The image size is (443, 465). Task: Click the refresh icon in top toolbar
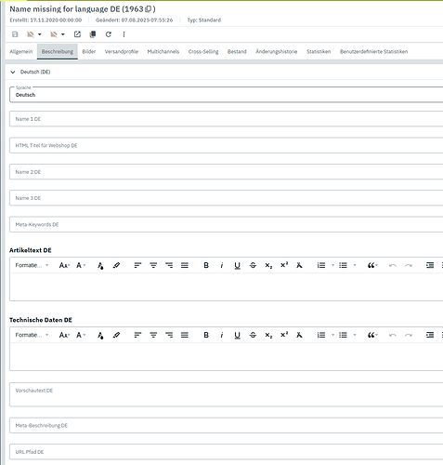point(108,34)
